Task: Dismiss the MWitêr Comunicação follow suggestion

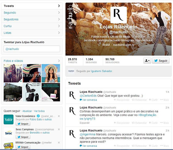Action: coord(59,142)
